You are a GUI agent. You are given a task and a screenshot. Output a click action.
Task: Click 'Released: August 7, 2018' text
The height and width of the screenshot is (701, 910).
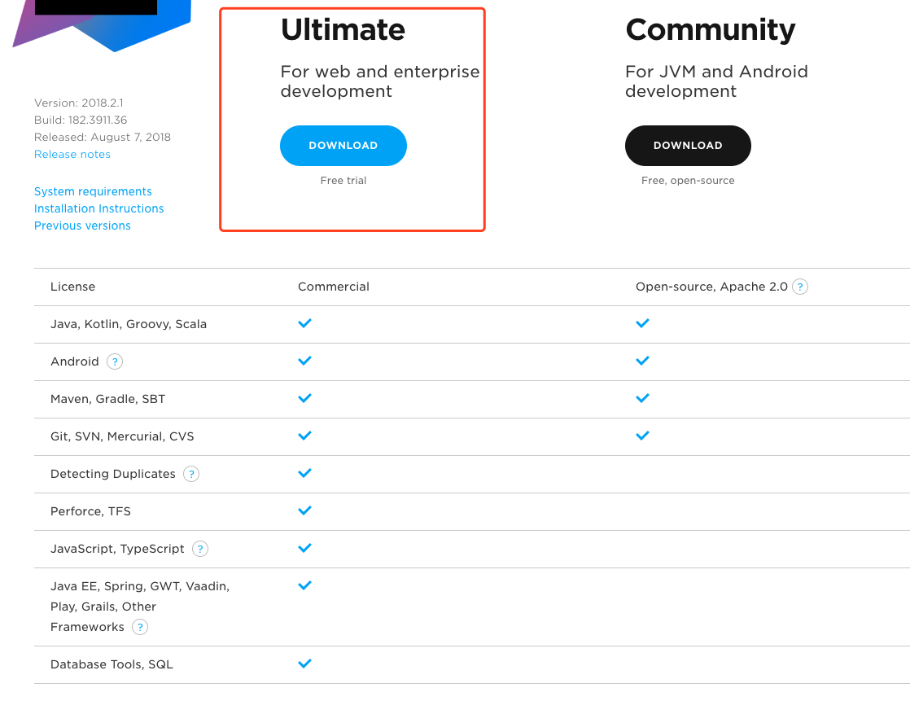[102, 137]
